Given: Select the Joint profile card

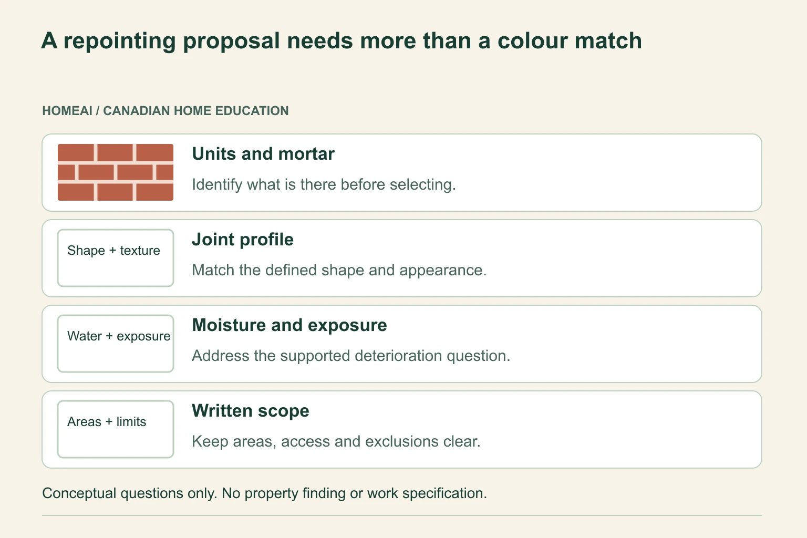Looking at the screenshot, I should click(402, 258).
